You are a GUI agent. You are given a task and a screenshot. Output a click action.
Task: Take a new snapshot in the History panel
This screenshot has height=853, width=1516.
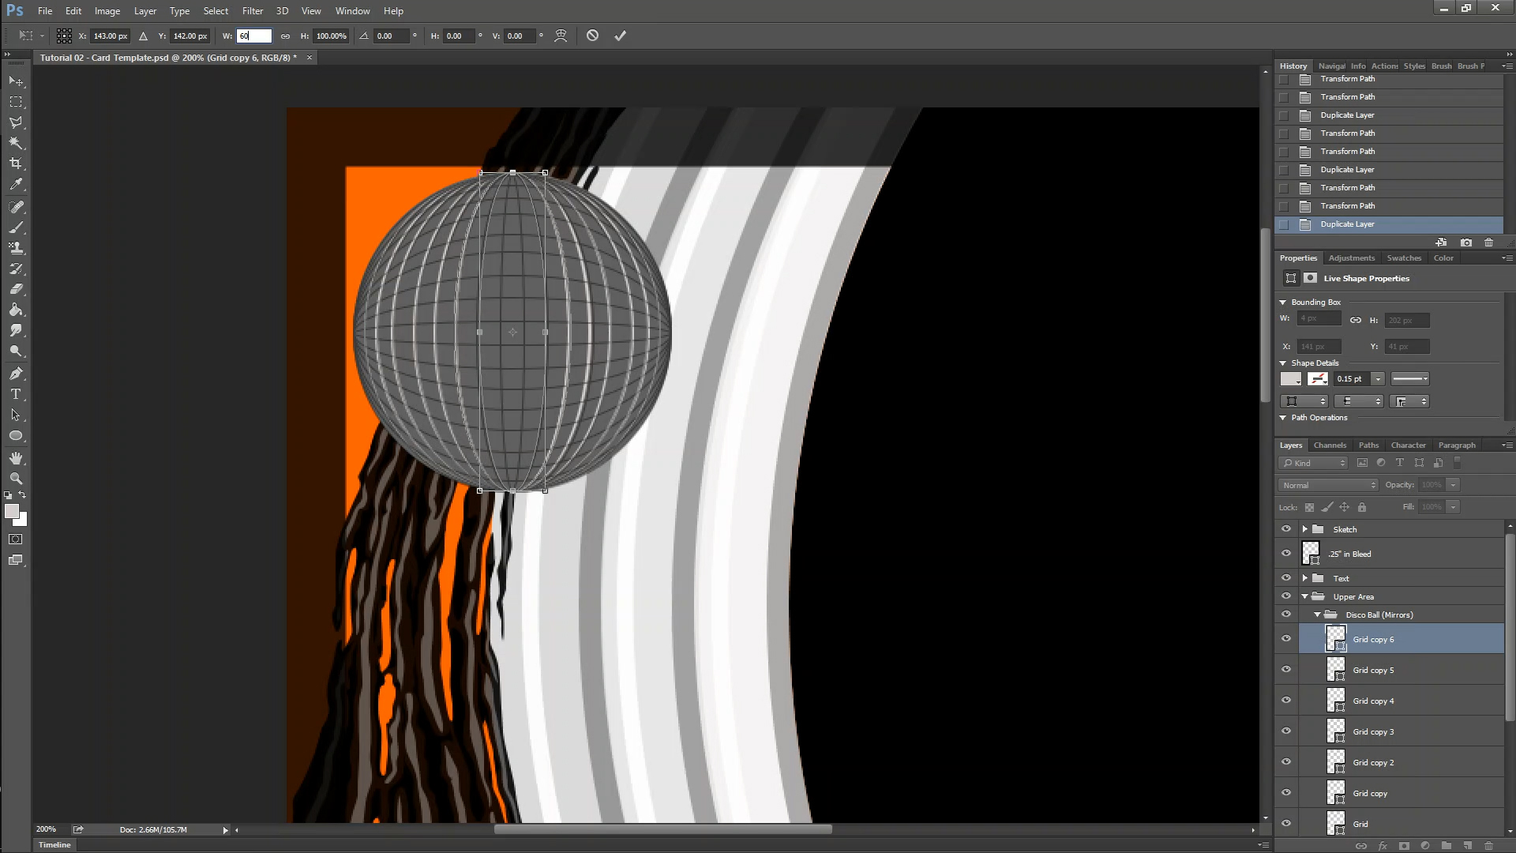[x=1465, y=242]
